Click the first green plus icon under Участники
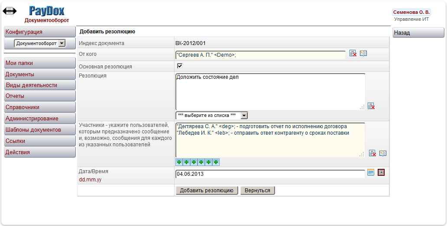Viewport: 447px width, 226px height. [x=179, y=162]
